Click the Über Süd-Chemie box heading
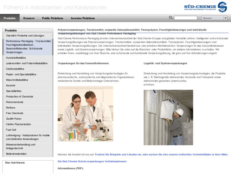 pos(15,163)
